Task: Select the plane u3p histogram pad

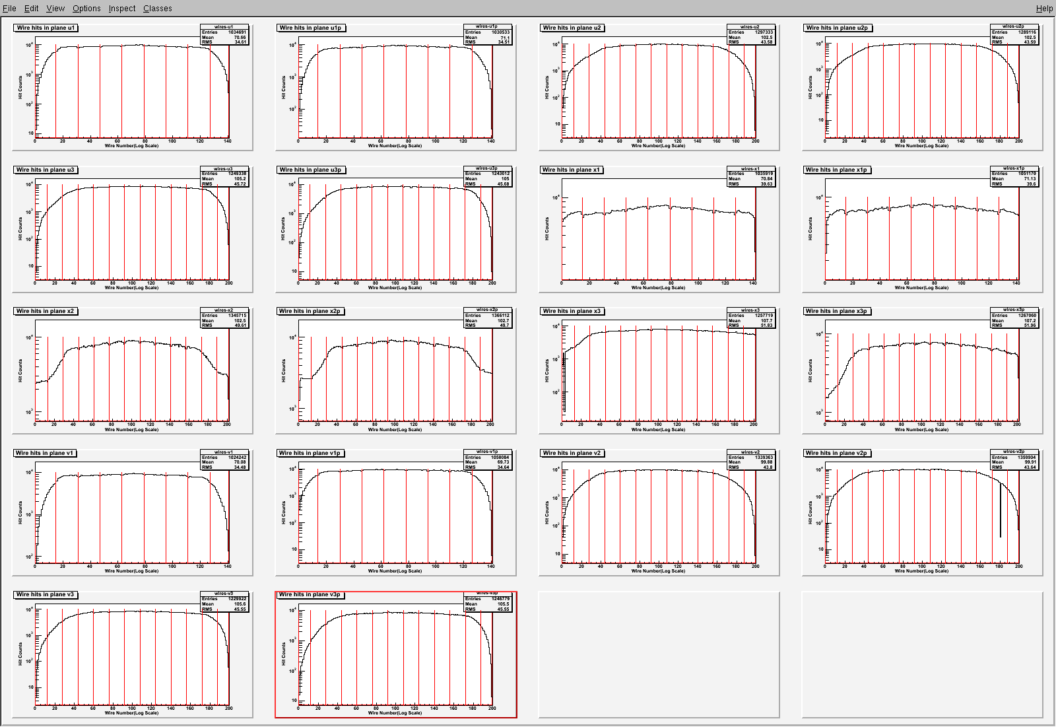Action: point(396,229)
